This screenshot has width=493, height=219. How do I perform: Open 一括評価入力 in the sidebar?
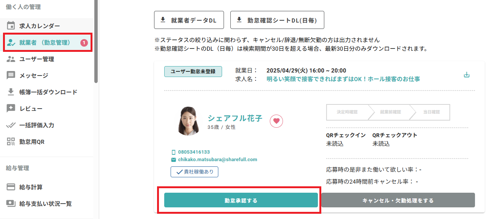[37, 125]
